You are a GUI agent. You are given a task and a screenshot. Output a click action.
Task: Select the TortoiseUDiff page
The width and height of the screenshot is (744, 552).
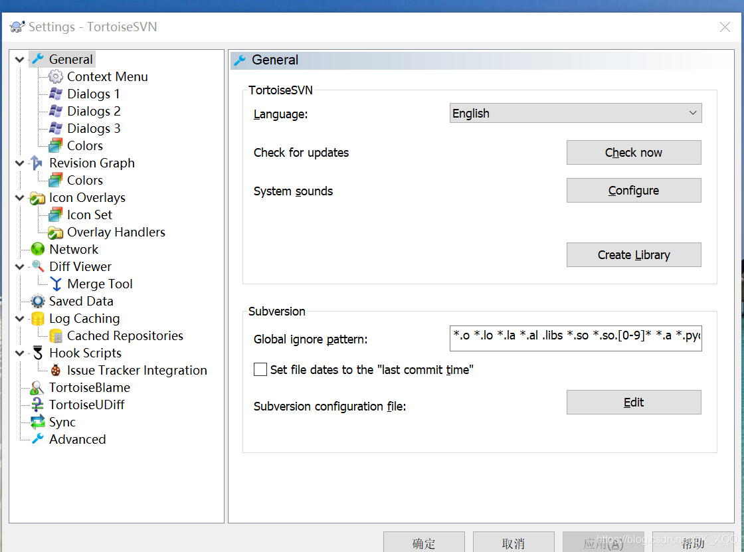point(86,405)
